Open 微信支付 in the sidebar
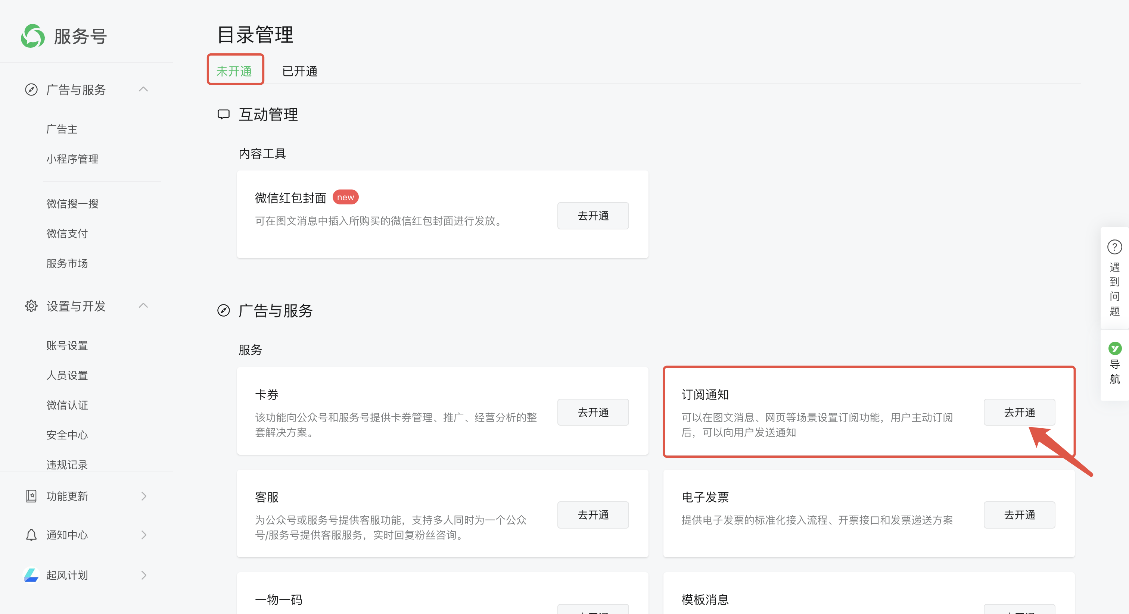This screenshot has width=1129, height=614. [x=67, y=234]
